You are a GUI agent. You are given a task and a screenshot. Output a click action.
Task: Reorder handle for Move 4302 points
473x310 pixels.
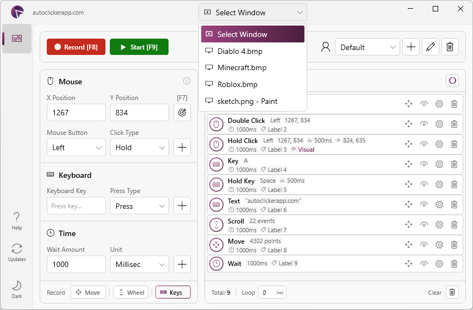(x=408, y=245)
